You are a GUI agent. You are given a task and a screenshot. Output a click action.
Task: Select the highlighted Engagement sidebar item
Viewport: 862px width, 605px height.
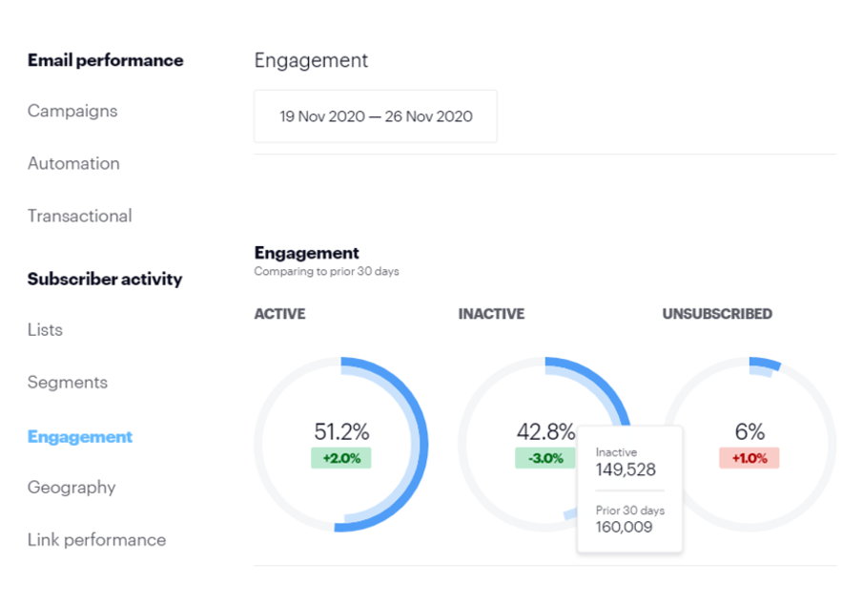(80, 437)
